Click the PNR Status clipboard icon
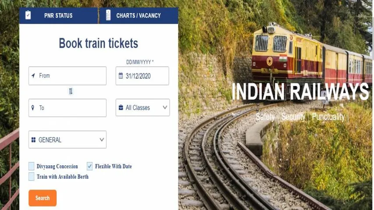 click(28, 15)
